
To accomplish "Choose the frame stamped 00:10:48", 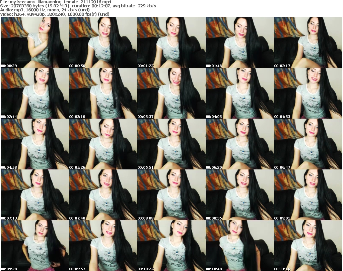I will (x=239, y=246).
